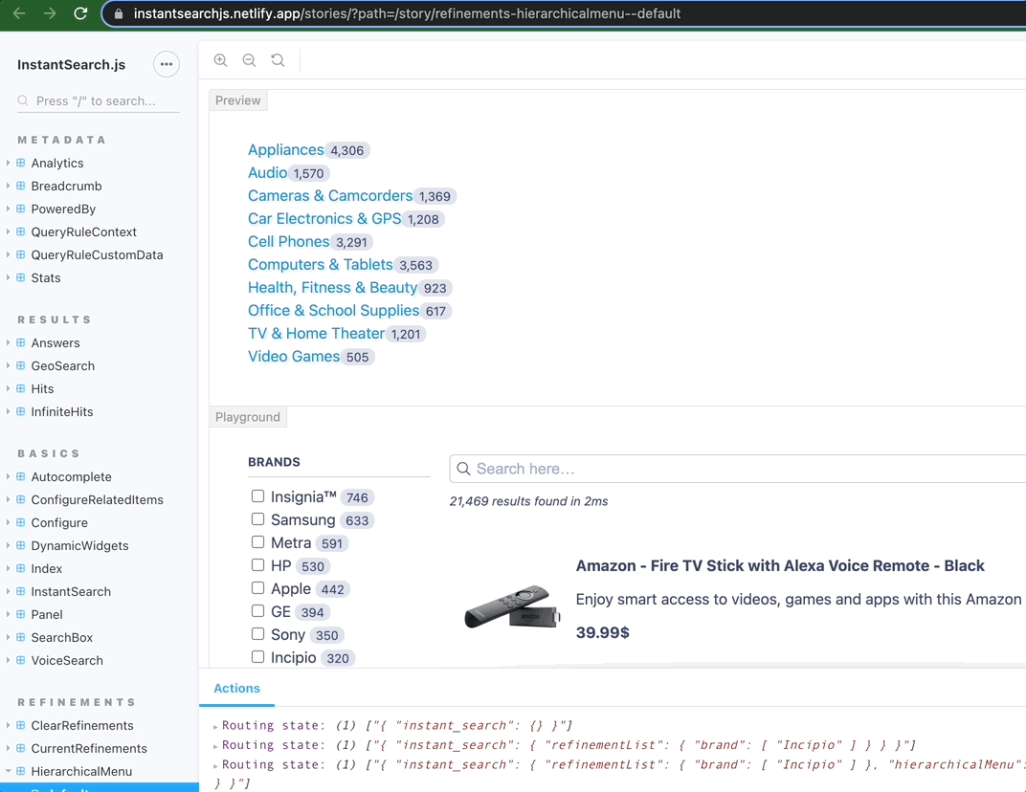Check the Metra brand checkbox
The image size is (1026, 792).
tap(257, 542)
